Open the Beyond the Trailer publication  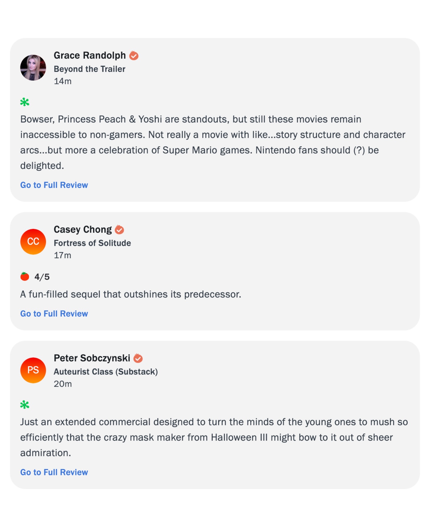click(89, 69)
